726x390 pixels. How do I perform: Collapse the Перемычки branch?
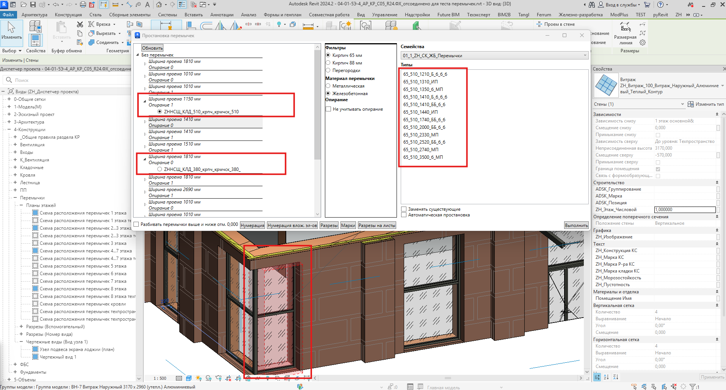pos(15,198)
